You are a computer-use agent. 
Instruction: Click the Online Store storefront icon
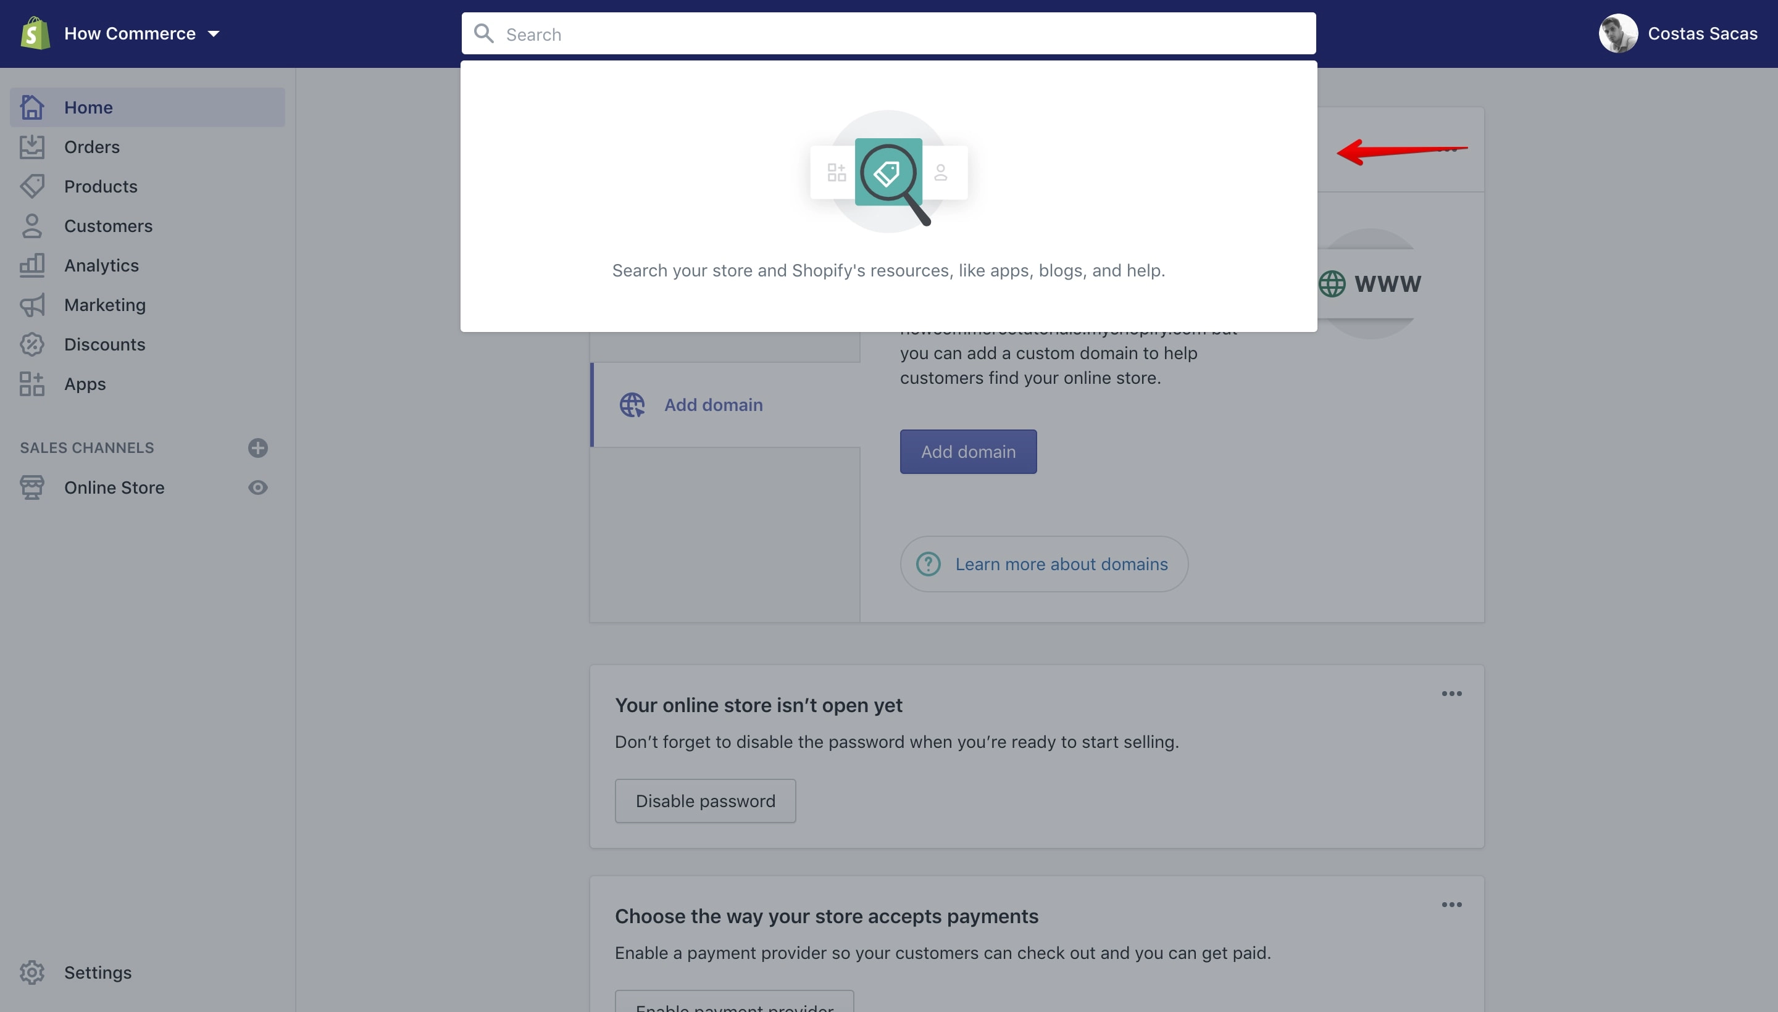pyautogui.click(x=32, y=487)
